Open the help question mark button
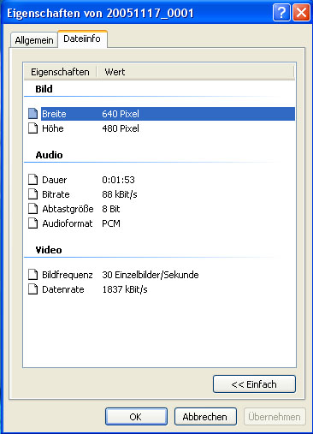This screenshot has height=434, width=313. pos(281,13)
